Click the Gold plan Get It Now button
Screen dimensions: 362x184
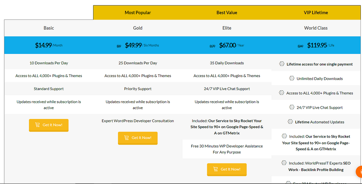138,138
